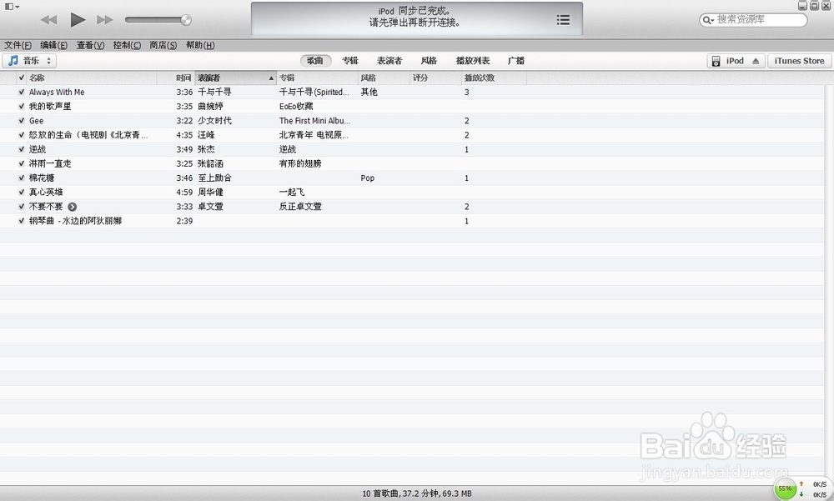
Task: Select the song 我的歌声里
Action: click(x=50, y=107)
